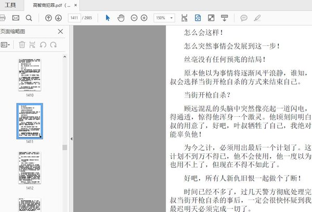Choose the hand pan tool
The height and width of the screenshot is (212, 312).
tap(121, 18)
